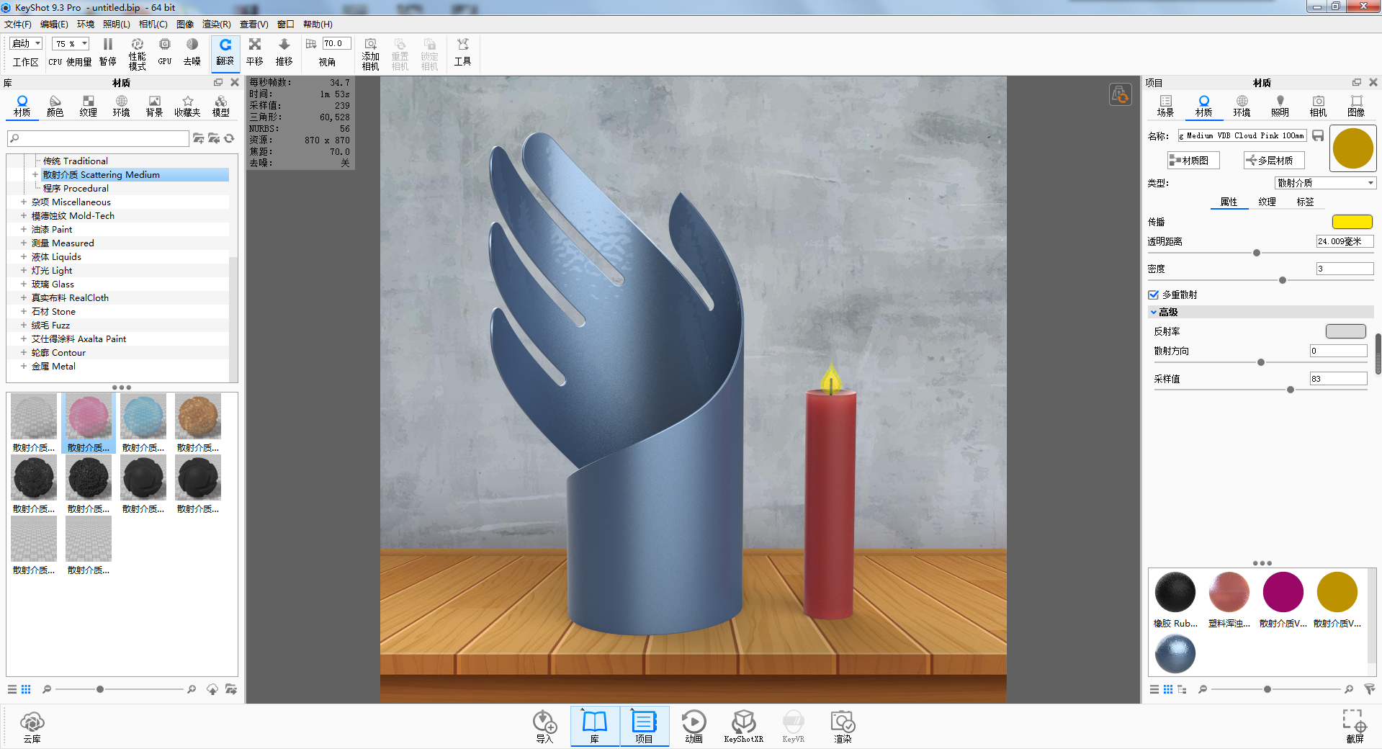Open the Camera (相机) project tab
The width and height of the screenshot is (1382, 749).
pos(1318,106)
